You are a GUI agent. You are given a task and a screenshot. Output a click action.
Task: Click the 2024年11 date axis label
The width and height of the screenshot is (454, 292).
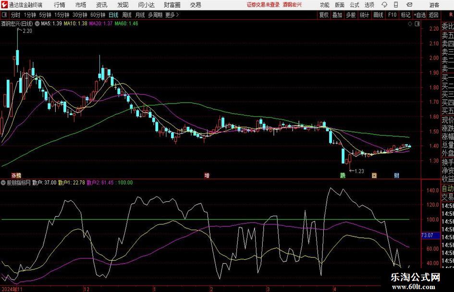tap(12, 289)
